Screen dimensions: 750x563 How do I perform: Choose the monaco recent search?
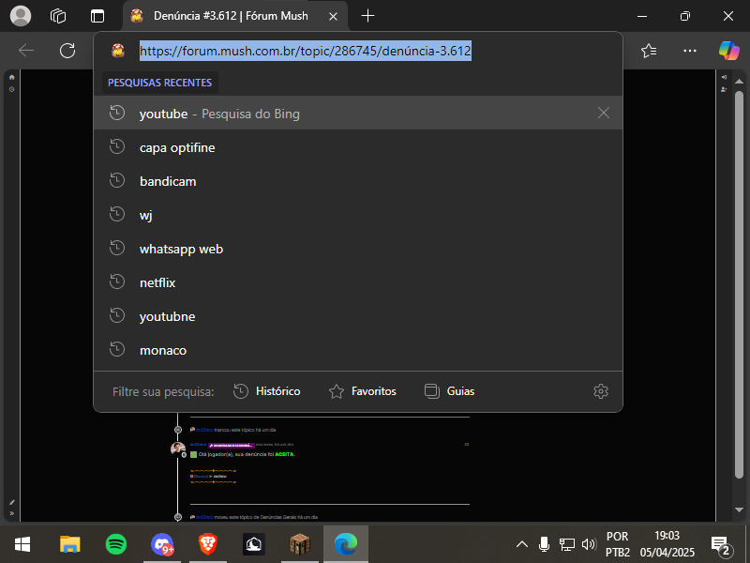click(x=358, y=349)
